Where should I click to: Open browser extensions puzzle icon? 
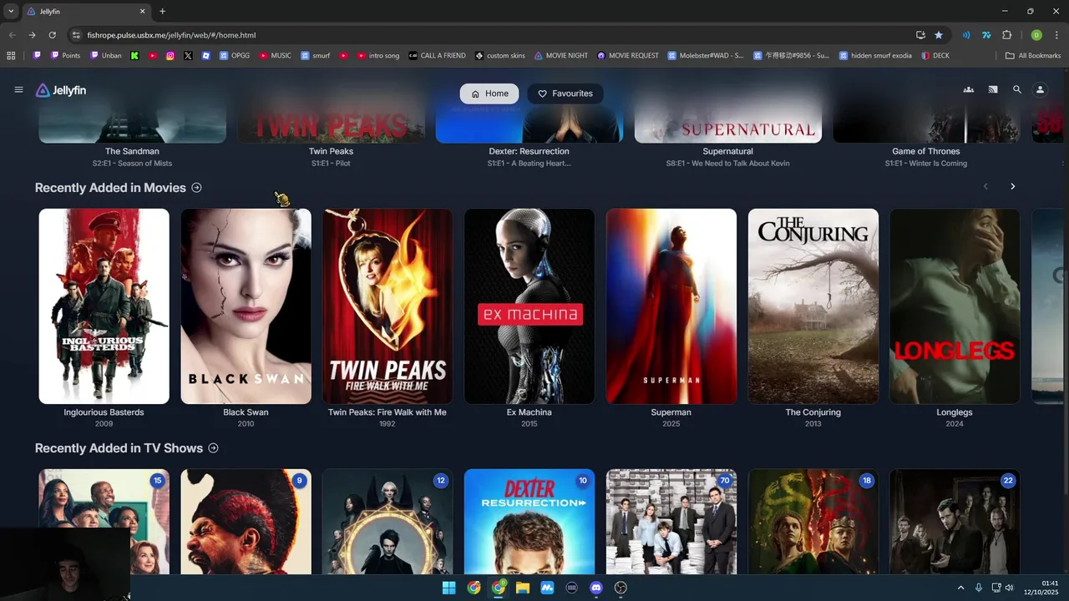(1006, 35)
